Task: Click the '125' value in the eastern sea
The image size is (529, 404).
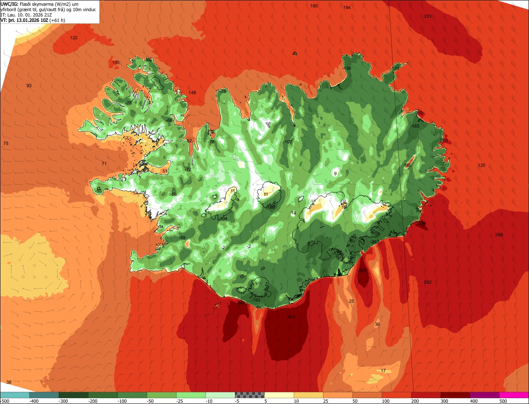Action: point(481,165)
